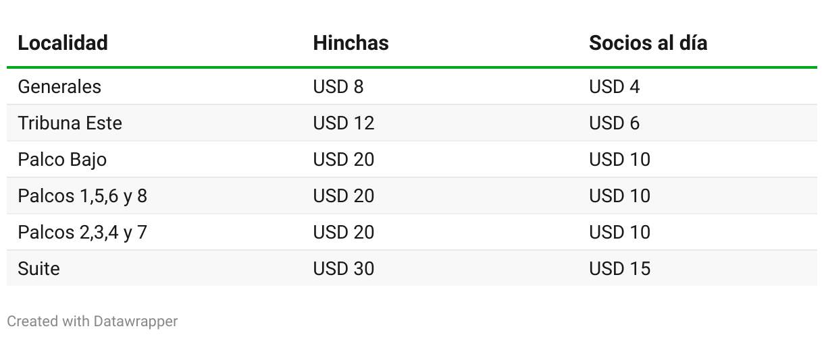This screenshot has width=824, height=337.
Task: Click Palco Bajo's USD 20 price
Action: (x=343, y=160)
